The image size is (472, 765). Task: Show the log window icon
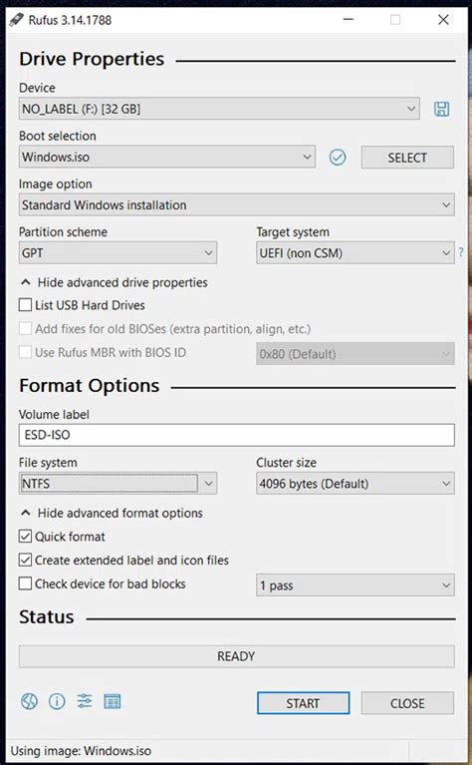(113, 701)
